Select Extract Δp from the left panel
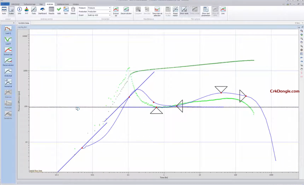Viewport: 304px width, 185px height. (x=8, y=51)
